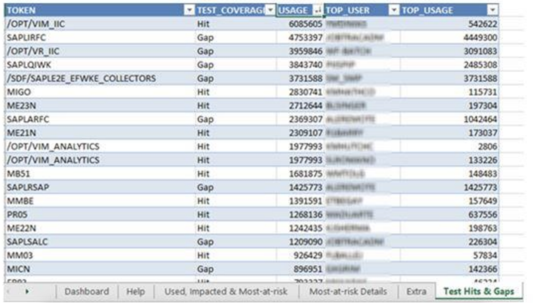Screen dimensions: 533x303
Task: Click the Gap cell in the SAPLRSAP row
Action: 236,187
